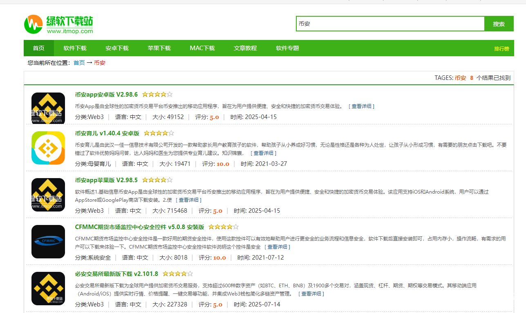Open the 币安app苹果版 app icon
Screen dimensions: 526x313
pos(48,195)
